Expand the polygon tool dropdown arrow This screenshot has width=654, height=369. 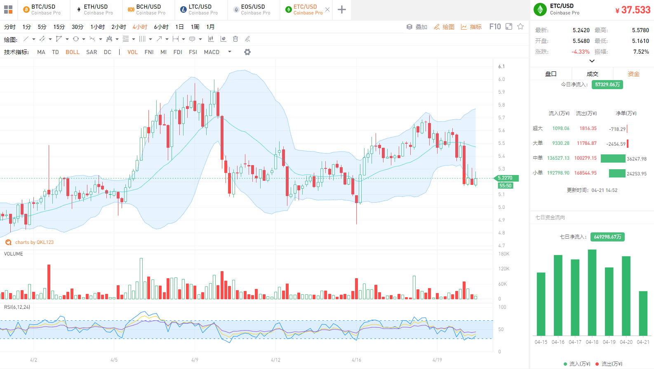pyautogui.click(x=67, y=39)
